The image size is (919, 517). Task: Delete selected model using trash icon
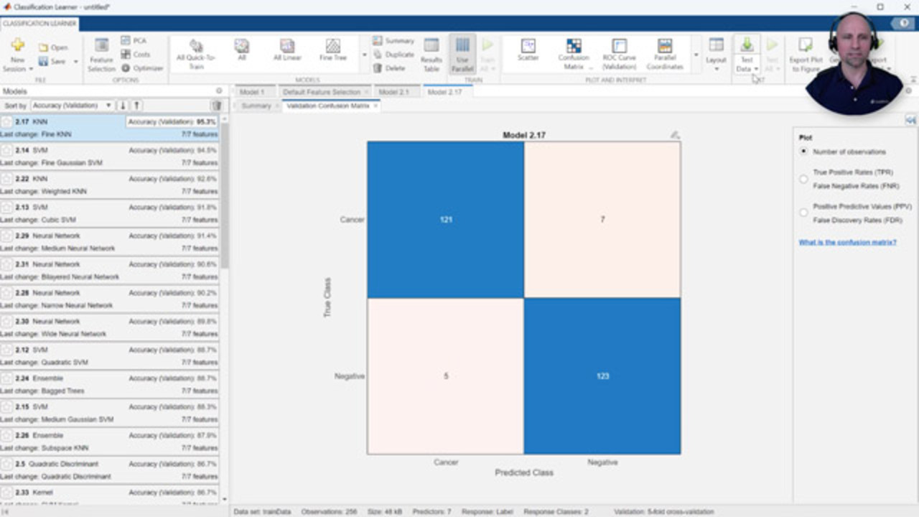coord(216,106)
